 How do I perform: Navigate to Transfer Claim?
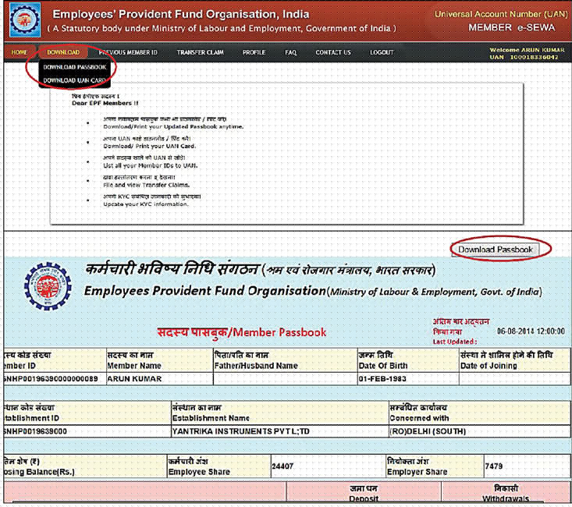(201, 52)
